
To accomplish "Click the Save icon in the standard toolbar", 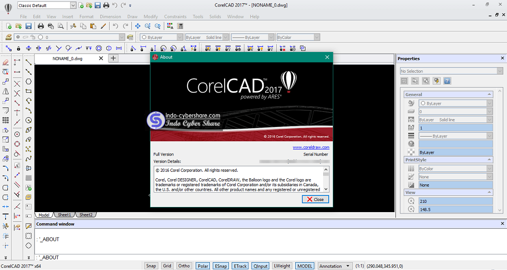I will 28,26.
